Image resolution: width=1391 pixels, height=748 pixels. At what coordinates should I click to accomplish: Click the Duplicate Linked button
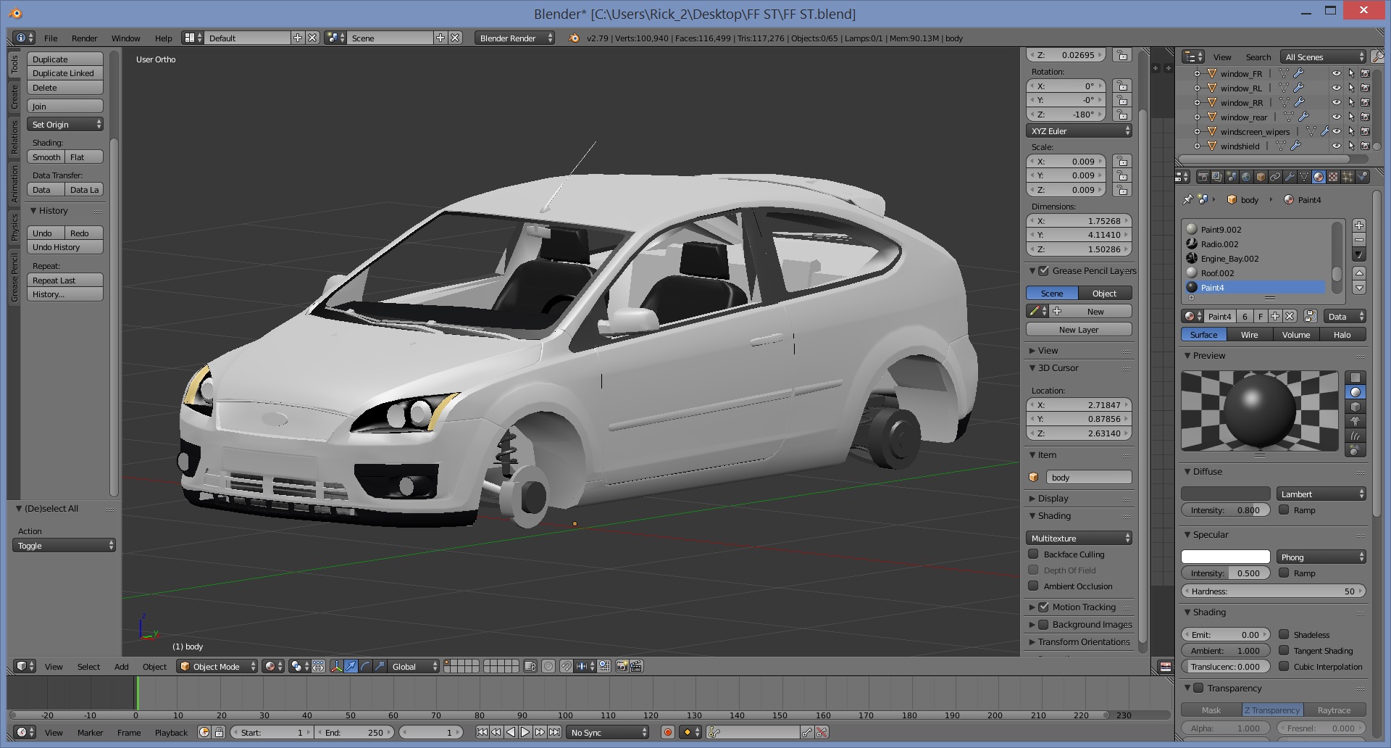[x=64, y=73]
